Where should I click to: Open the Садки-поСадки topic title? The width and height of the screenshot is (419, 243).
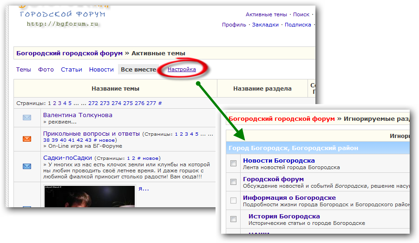coord(67,158)
